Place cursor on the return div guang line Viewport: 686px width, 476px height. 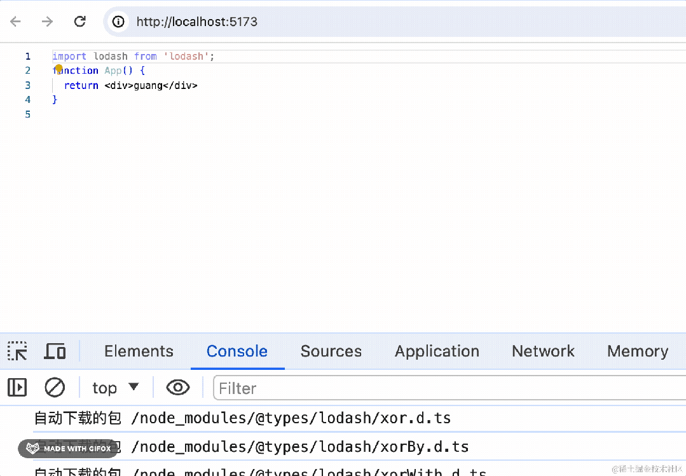pos(131,85)
